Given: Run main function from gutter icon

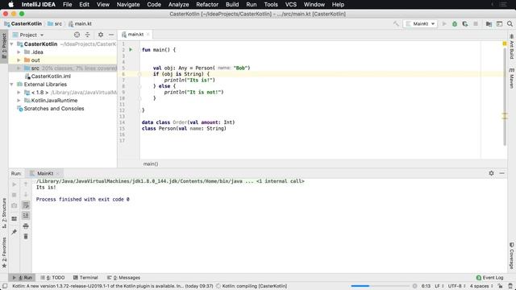Looking at the screenshot, I should [x=131, y=50].
